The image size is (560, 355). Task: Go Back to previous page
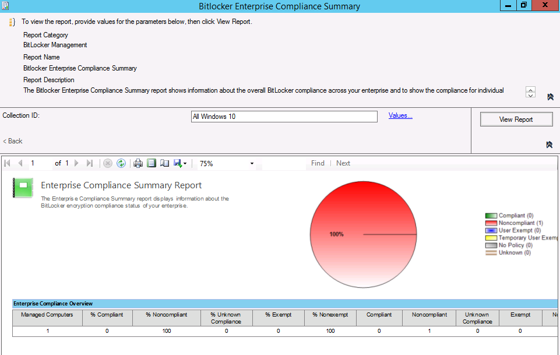pos(12,141)
